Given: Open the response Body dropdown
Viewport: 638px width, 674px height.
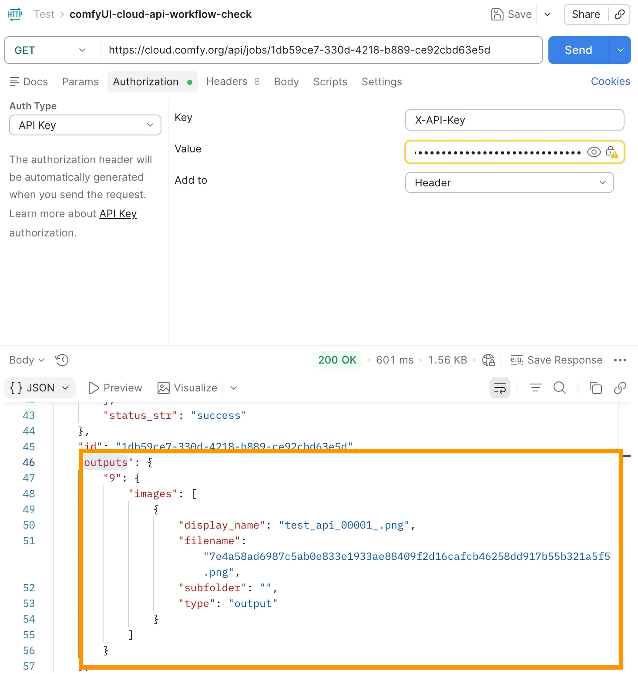Looking at the screenshot, I should coord(27,360).
